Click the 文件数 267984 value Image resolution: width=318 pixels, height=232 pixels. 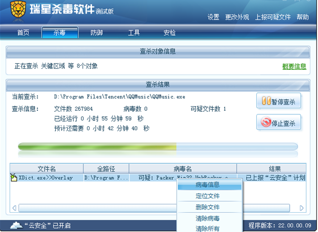tap(74, 109)
